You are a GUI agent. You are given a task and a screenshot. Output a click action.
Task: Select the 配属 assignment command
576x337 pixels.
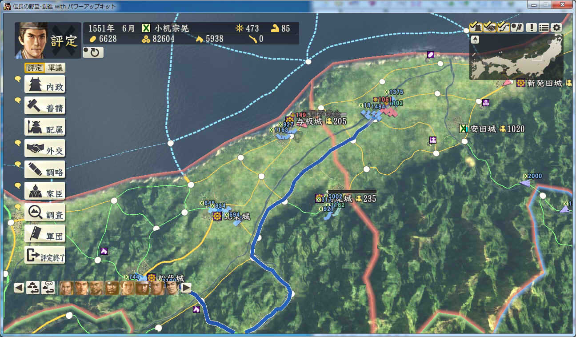[x=44, y=127]
